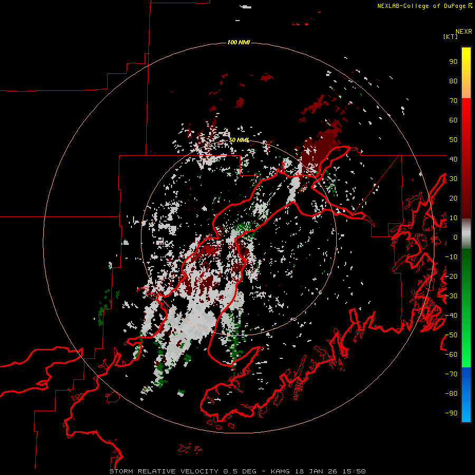Select the -30 value on velocity scale
475x475 pixels.
point(451,296)
